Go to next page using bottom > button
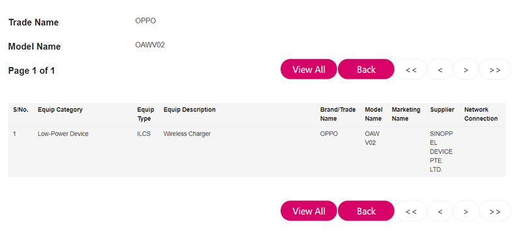The height and width of the screenshot is (240, 521). tap(466, 211)
